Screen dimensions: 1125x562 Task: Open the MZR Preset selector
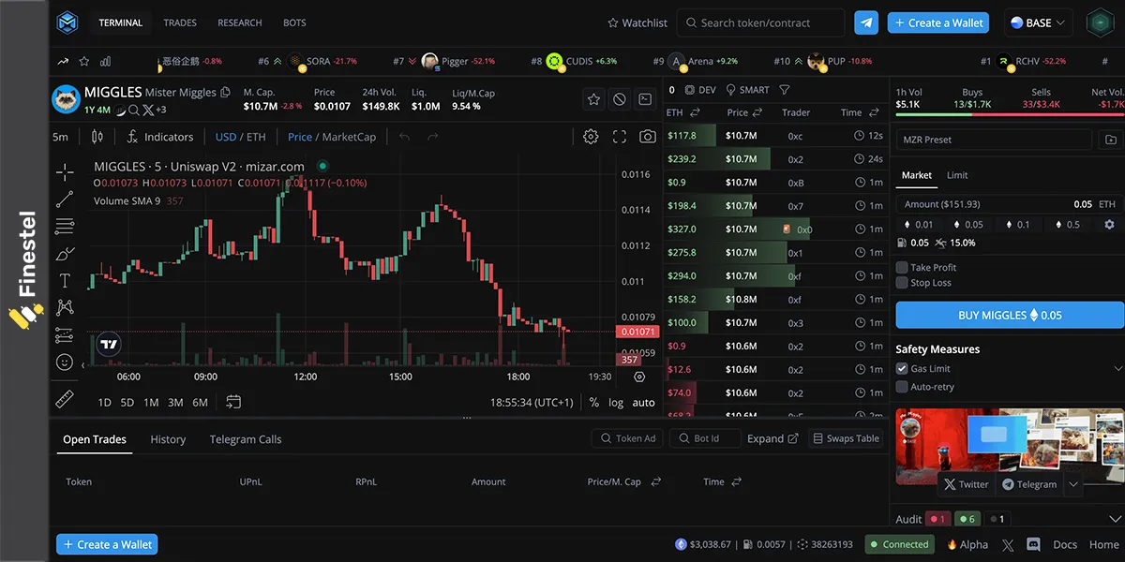click(995, 140)
